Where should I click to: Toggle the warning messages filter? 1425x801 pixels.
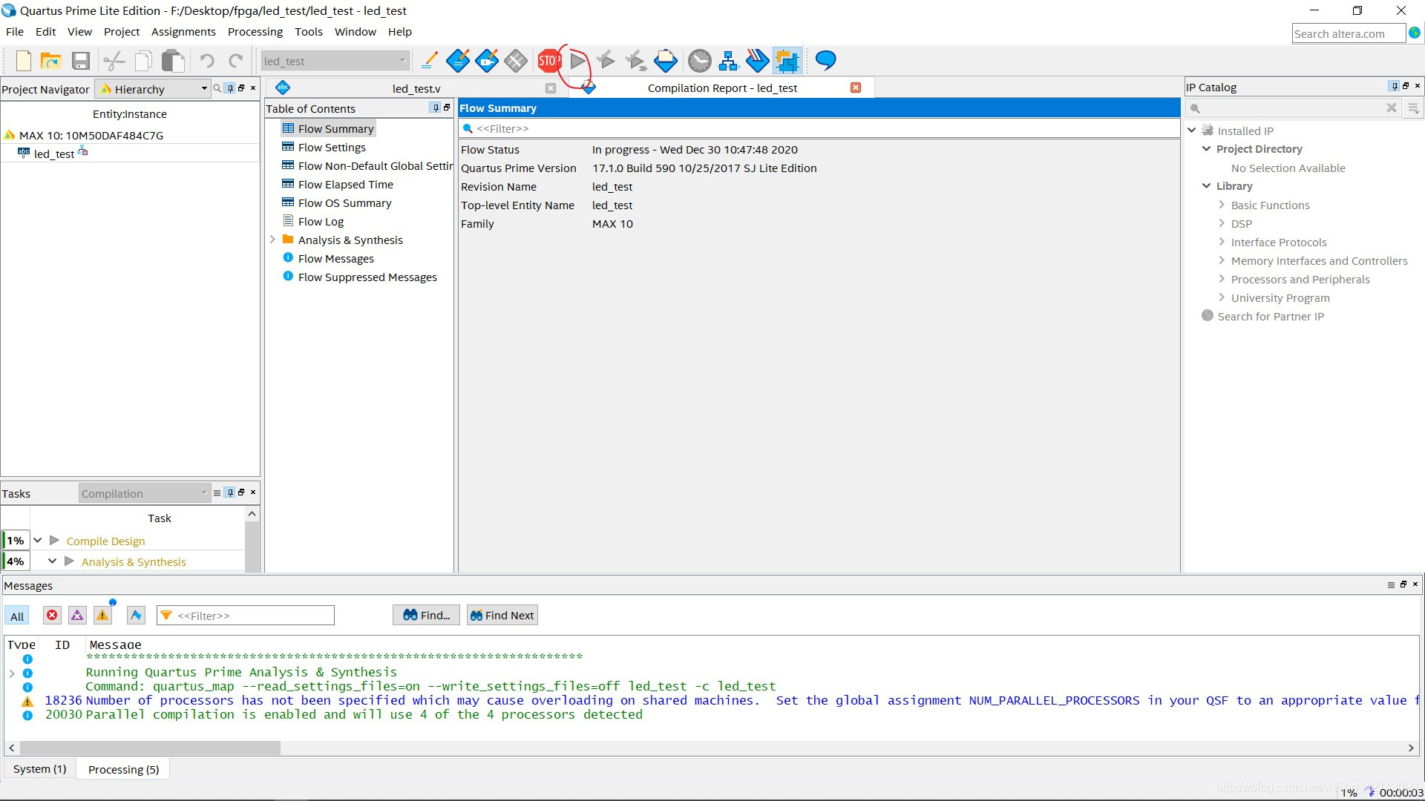(x=102, y=616)
